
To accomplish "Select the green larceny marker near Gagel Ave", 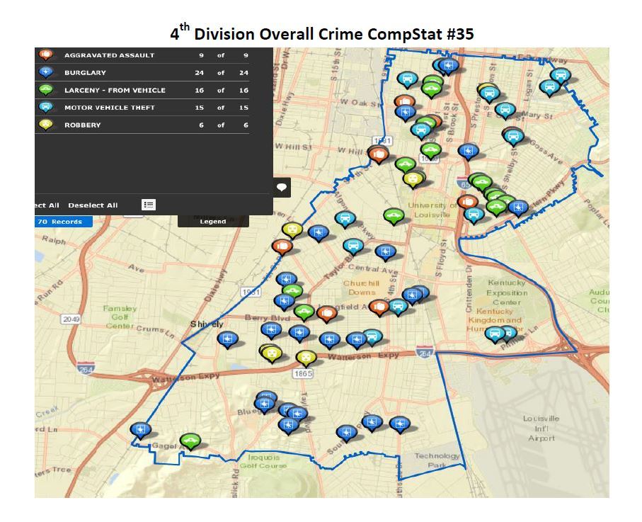I will 189,441.
